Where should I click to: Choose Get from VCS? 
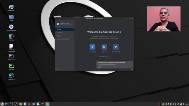pyautogui.click(x=116, y=47)
